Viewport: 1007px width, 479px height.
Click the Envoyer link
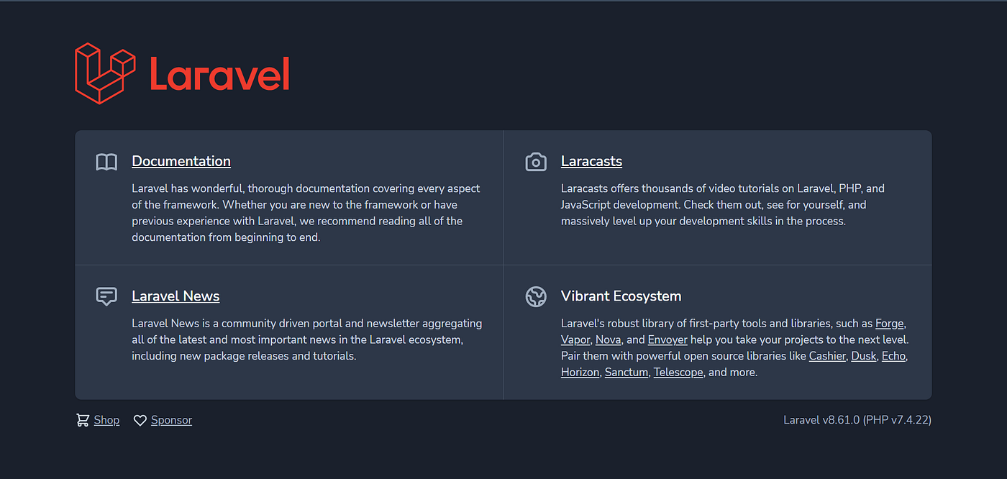[667, 339]
